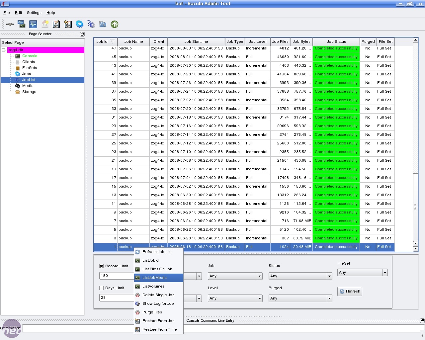Choose ListVolumes from the context menu

coord(159,286)
